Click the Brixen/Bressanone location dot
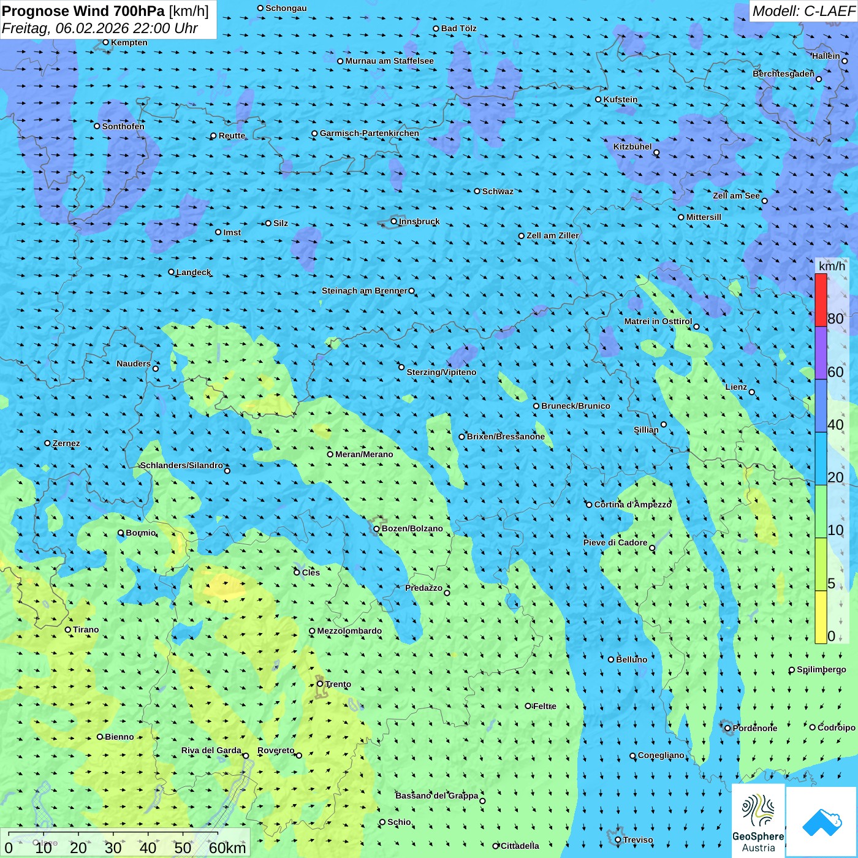 pos(462,436)
